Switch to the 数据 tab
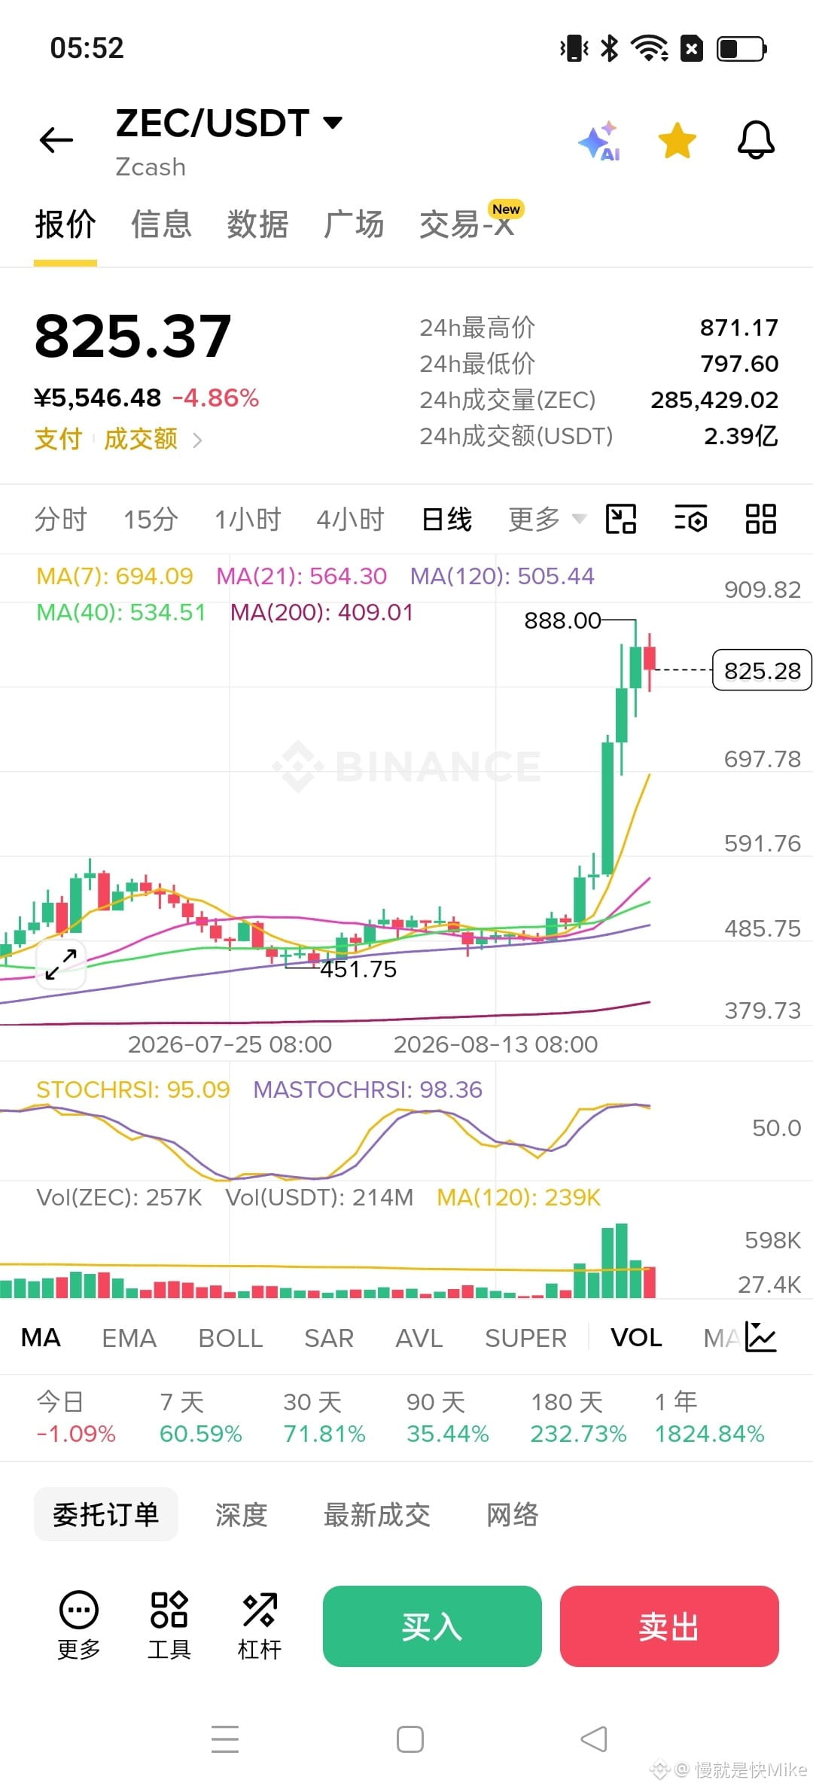The image size is (813, 1789). pyautogui.click(x=257, y=224)
